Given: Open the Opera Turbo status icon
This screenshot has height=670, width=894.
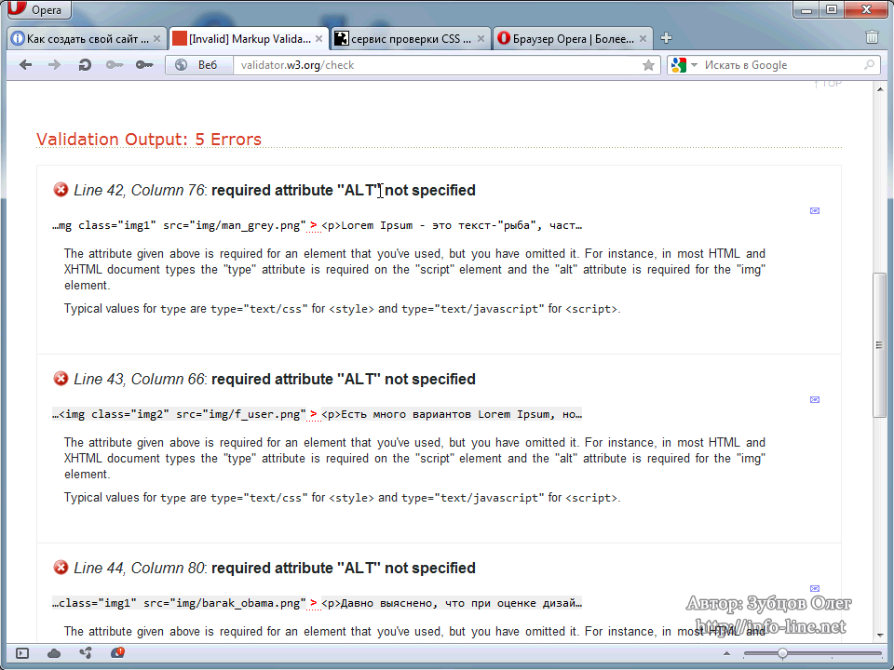Looking at the screenshot, I should tap(117, 653).
